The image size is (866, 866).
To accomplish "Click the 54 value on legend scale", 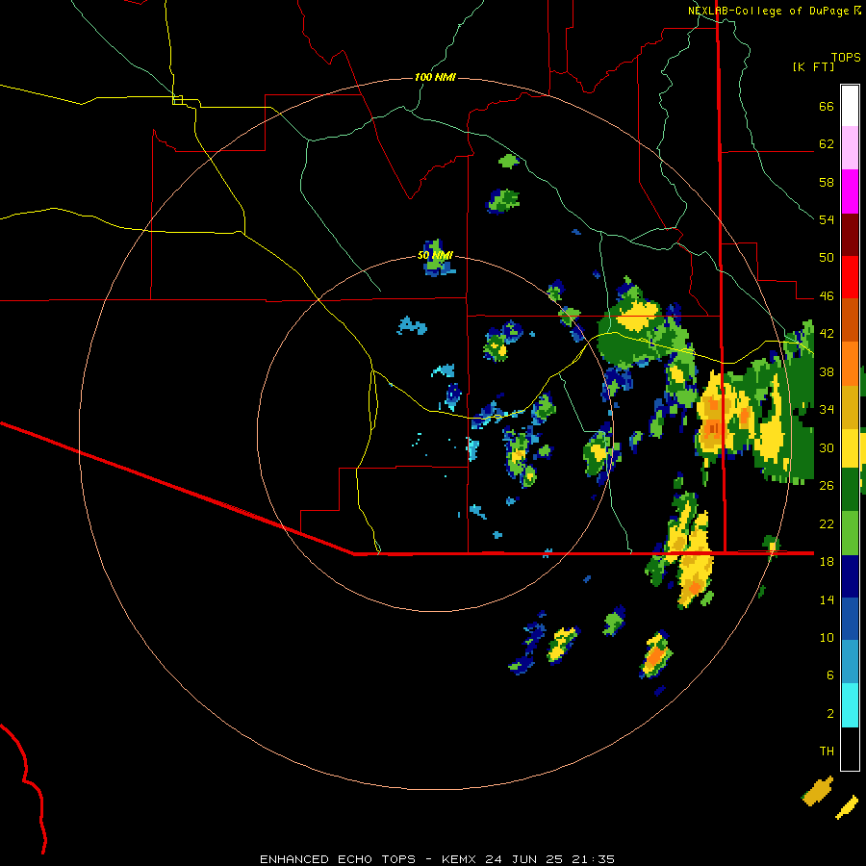I will click(827, 219).
